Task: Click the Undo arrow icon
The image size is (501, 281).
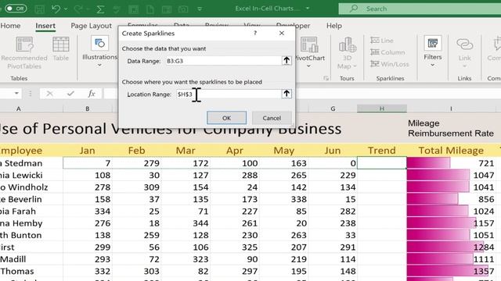Action: tap(56, 9)
